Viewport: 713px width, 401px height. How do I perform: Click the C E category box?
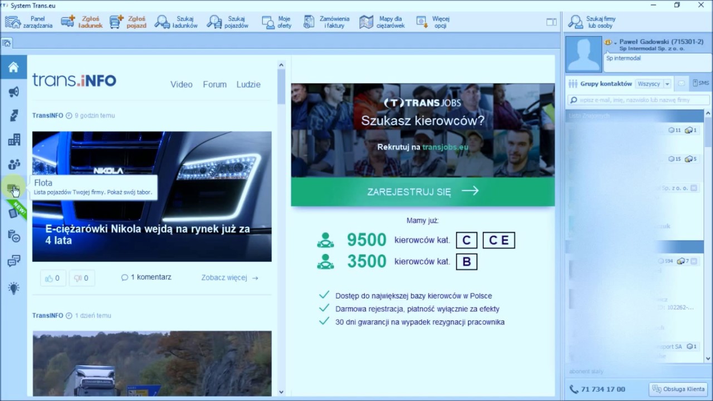[x=499, y=240]
